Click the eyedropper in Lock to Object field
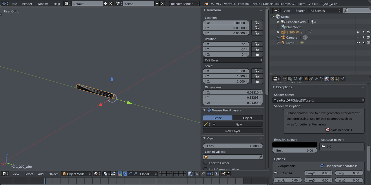Screen dimensions: 371x185 click(260, 157)
